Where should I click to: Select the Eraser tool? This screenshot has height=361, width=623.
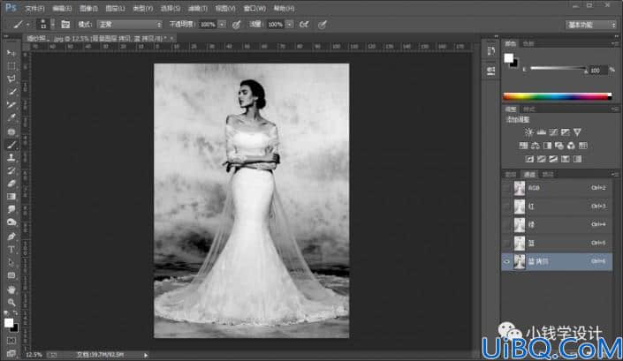11,184
